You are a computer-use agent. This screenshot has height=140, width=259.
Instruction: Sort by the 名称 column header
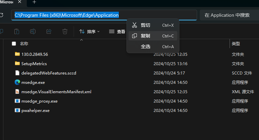(x=24, y=43)
